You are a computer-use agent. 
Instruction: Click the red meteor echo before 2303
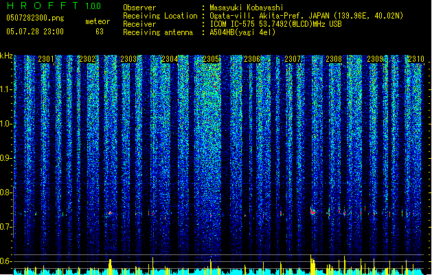(x=110, y=213)
